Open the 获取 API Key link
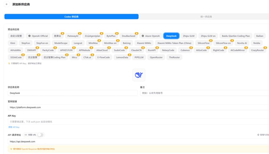269x154 pixels. coord(14,127)
